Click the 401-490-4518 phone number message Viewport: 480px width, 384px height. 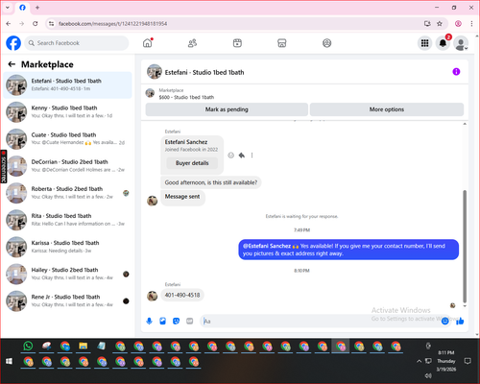pos(182,295)
